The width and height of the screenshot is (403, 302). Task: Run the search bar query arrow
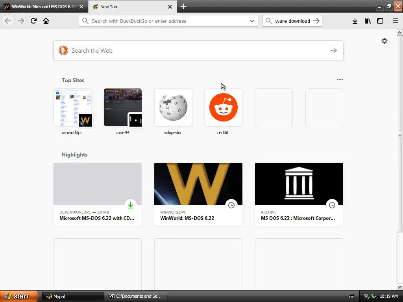click(x=316, y=21)
